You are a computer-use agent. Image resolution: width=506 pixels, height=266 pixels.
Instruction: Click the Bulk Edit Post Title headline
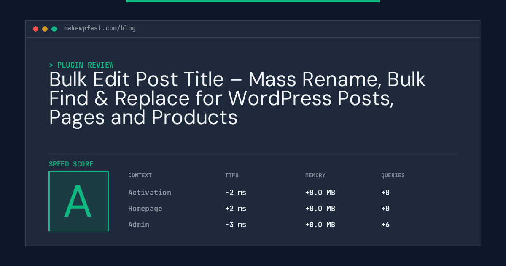click(x=237, y=99)
